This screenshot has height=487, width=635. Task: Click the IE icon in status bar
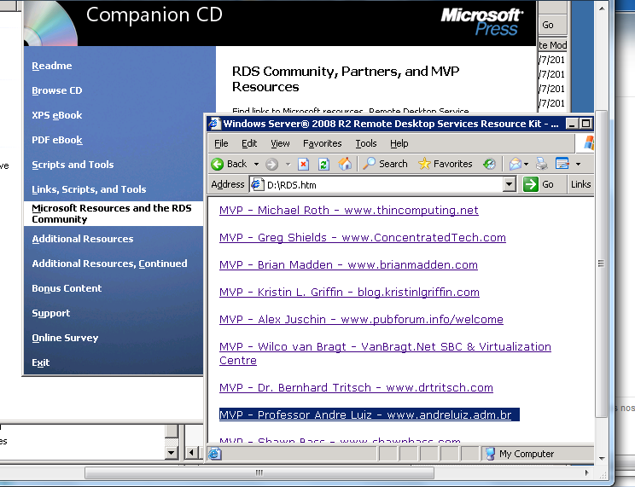215,454
